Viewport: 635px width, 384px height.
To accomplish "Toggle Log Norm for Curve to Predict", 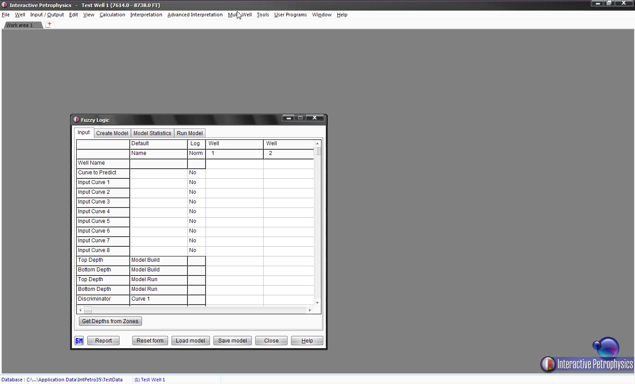I will tap(196, 173).
